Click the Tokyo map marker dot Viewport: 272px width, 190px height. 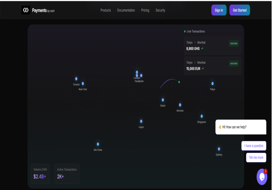click(x=213, y=83)
